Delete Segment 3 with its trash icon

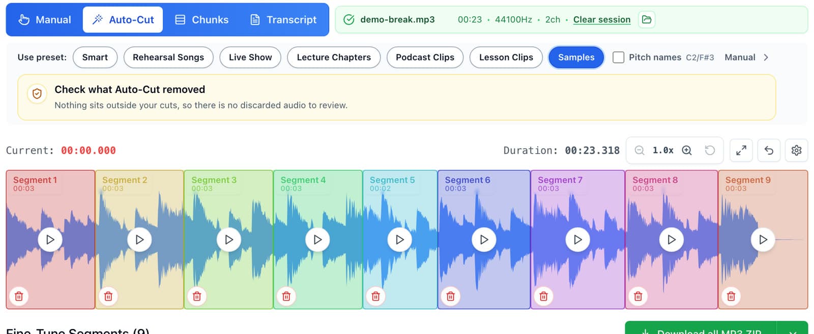click(x=197, y=296)
